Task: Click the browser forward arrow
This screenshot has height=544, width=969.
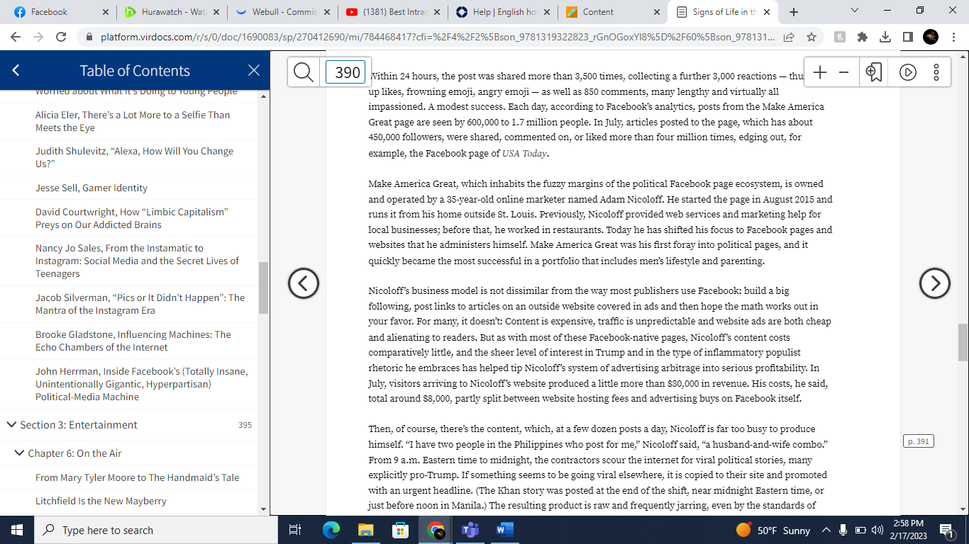Action: pyautogui.click(x=38, y=37)
